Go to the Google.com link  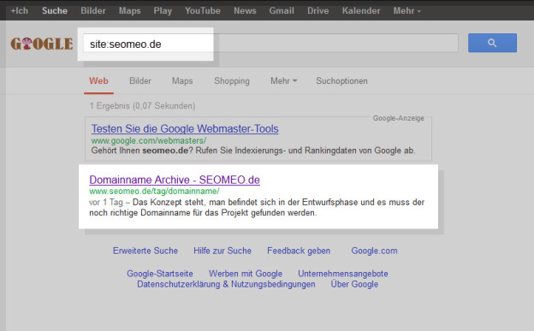374,251
